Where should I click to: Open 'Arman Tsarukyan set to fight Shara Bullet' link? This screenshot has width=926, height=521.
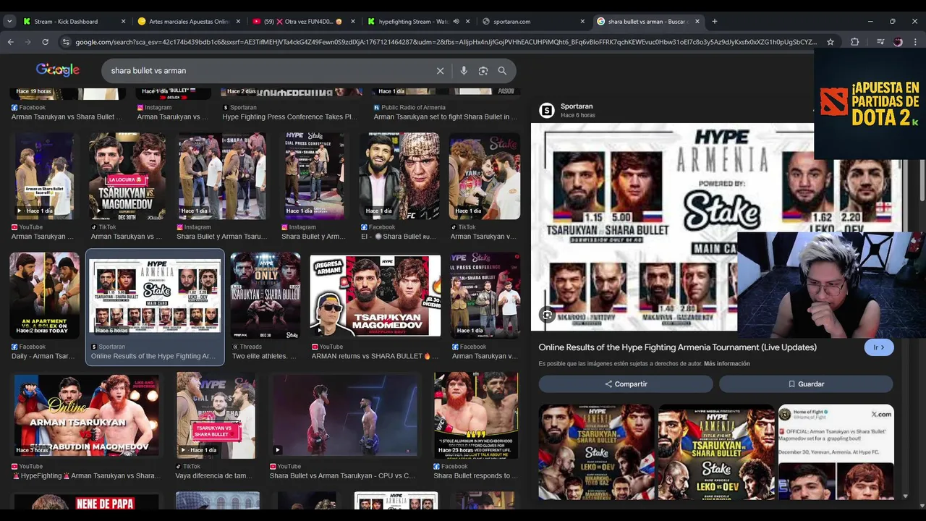pyautogui.click(x=446, y=117)
